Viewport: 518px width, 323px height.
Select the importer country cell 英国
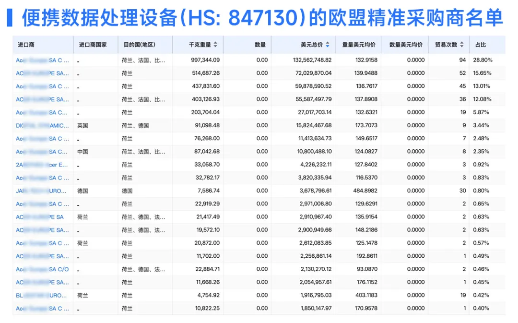point(82,126)
